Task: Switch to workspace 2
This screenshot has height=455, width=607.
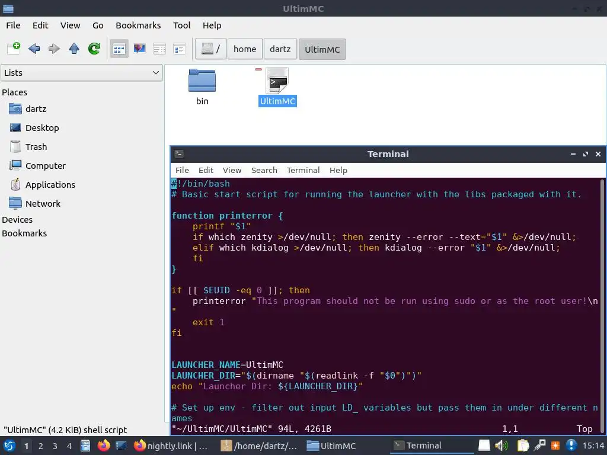Action: tap(41, 446)
